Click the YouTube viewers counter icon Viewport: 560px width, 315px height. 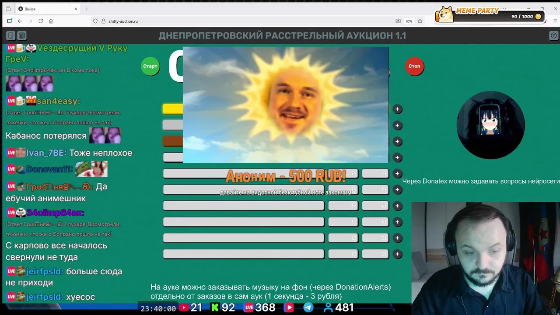[184, 308]
